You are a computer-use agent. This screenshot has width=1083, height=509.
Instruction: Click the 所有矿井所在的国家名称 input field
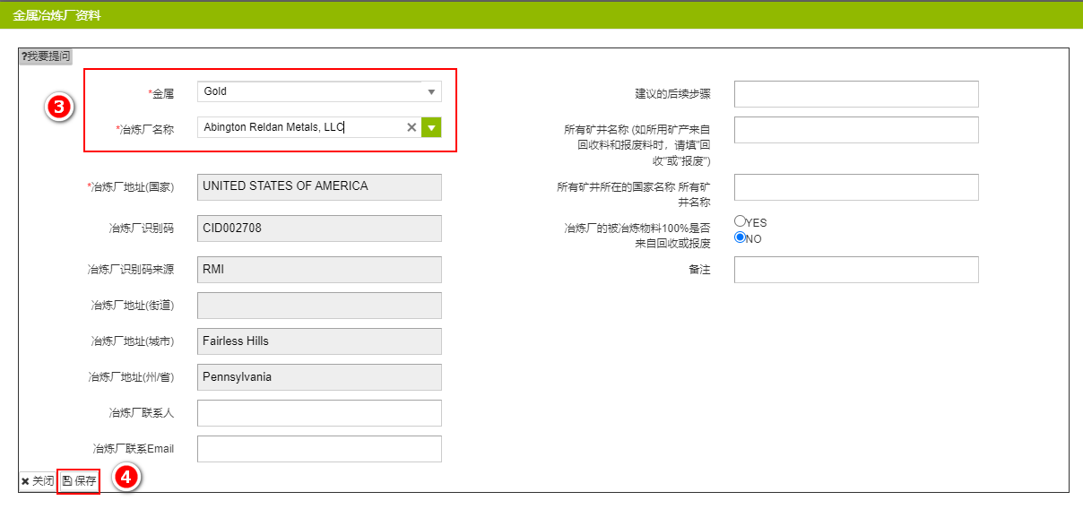pyautogui.click(x=855, y=187)
